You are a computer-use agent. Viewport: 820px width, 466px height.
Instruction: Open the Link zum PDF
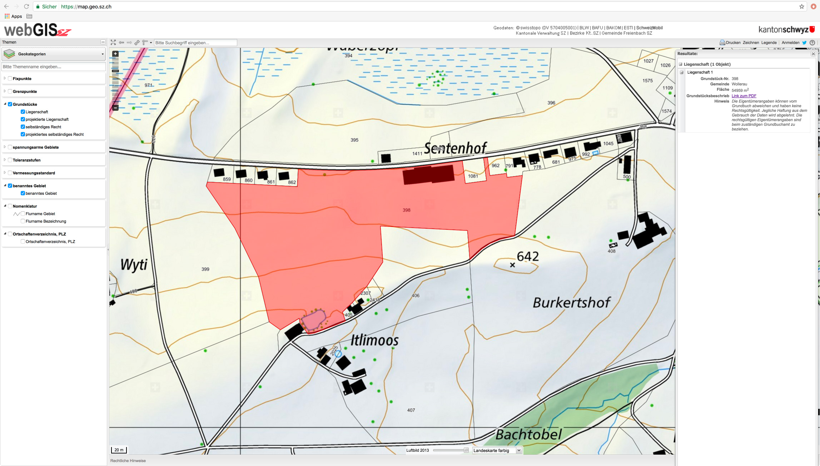pyautogui.click(x=744, y=96)
